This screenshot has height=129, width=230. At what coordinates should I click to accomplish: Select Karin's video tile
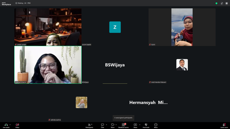(182, 27)
